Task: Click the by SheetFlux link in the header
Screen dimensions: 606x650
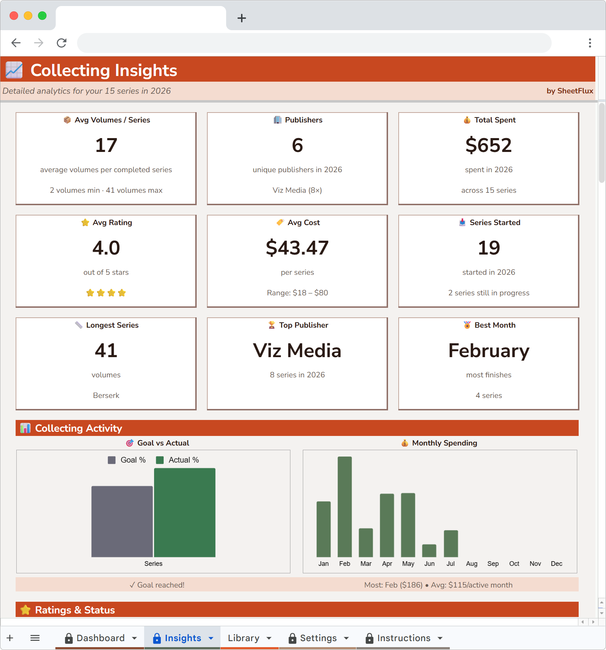Action: [x=570, y=91]
